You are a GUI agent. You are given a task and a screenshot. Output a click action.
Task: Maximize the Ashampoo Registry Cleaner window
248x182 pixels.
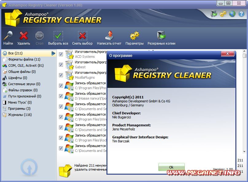click(228, 3)
